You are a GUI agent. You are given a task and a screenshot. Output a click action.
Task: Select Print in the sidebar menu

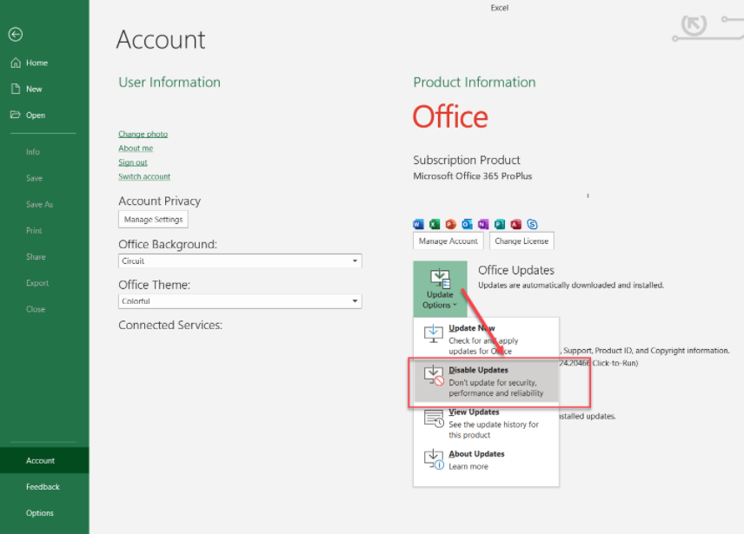pyautogui.click(x=34, y=230)
